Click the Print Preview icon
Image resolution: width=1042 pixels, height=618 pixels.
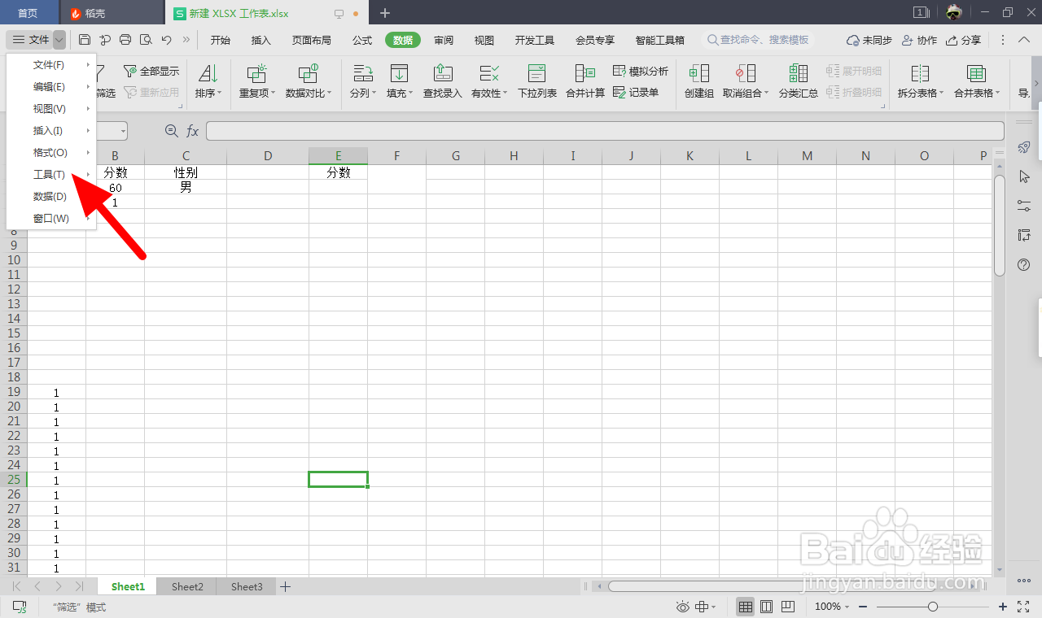click(x=146, y=40)
